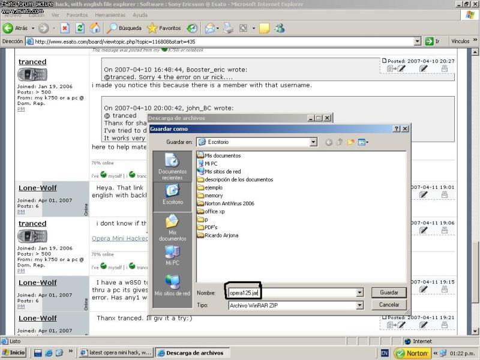
Task: Open the Favoritos star button
Action: pos(164,28)
